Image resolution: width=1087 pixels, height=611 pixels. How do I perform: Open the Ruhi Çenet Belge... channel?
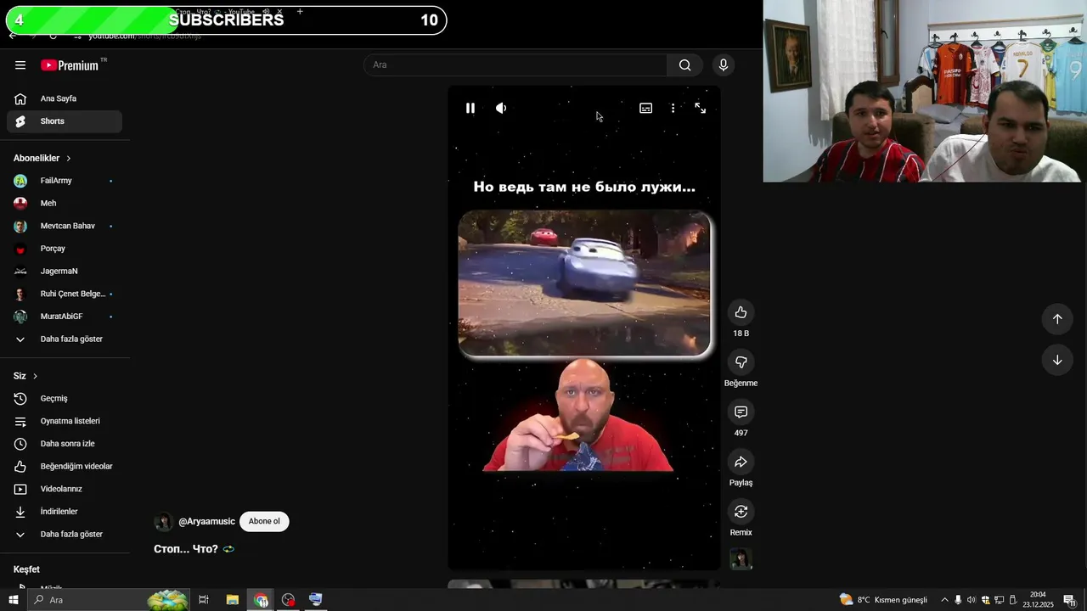[x=65, y=294]
